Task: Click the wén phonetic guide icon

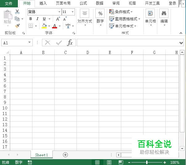Action: 68,26
